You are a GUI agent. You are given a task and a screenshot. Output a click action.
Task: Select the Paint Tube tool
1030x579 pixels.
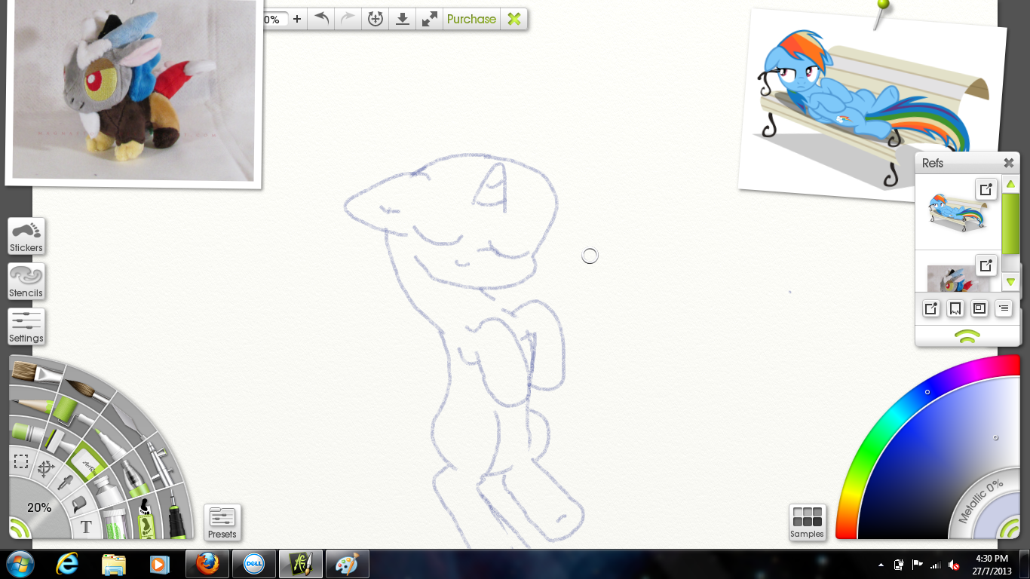107,492
